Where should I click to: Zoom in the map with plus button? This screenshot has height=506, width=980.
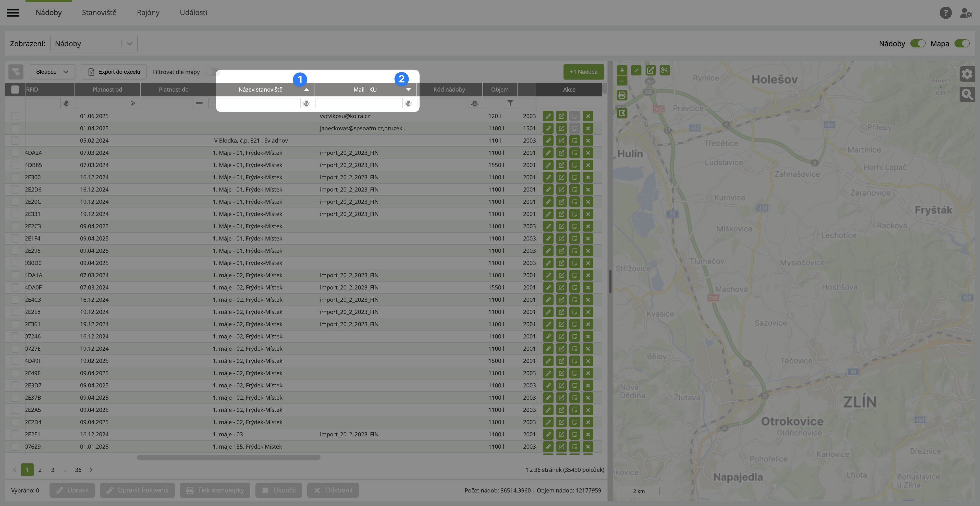pos(622,70)
